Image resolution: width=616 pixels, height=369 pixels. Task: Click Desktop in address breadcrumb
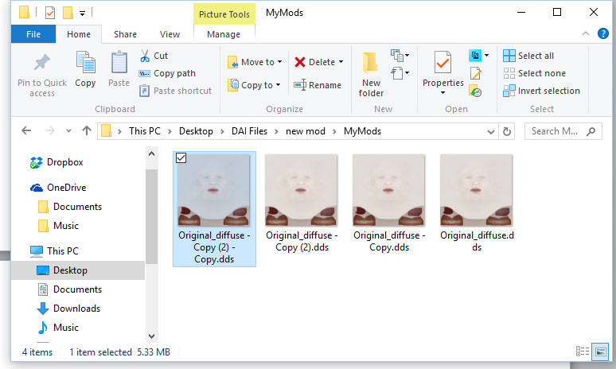196,131
